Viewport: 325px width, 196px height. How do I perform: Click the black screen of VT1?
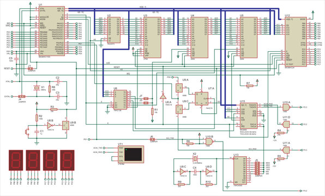133,155
